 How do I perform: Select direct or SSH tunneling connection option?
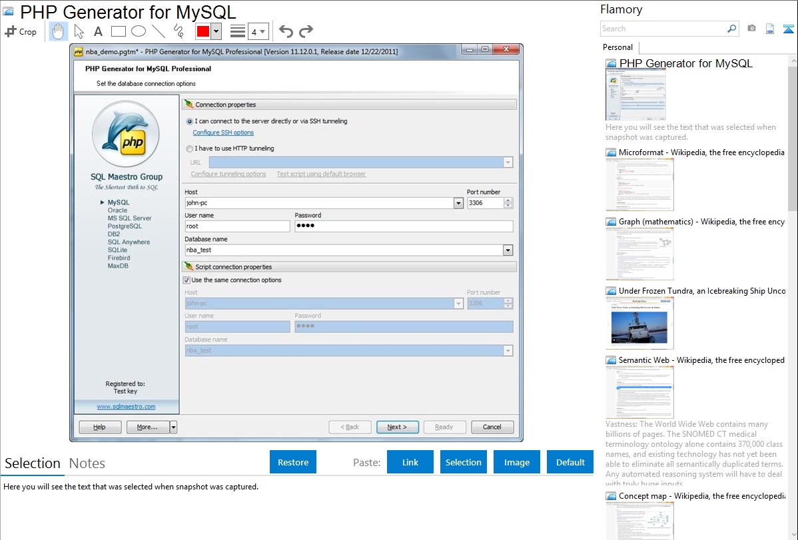tap(190, 122)
